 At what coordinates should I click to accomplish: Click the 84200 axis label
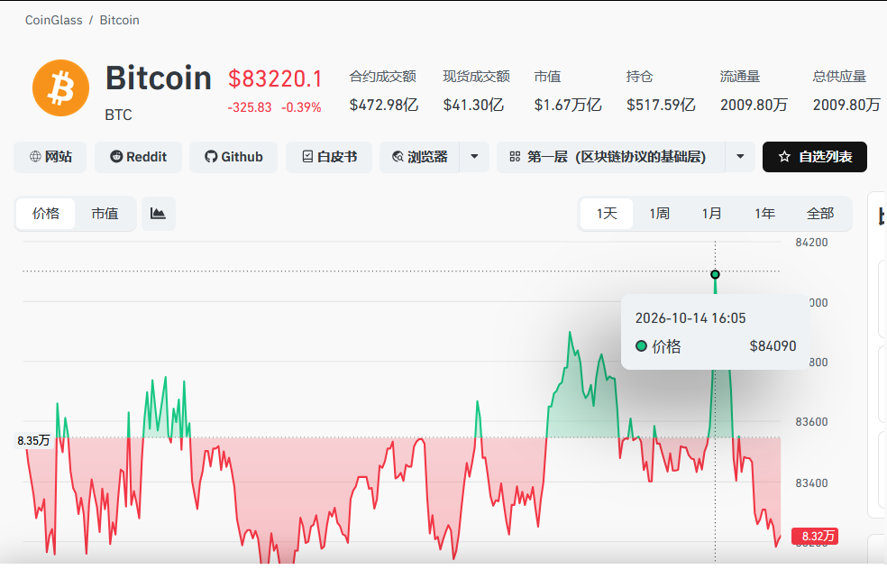(x=811, y=243)
